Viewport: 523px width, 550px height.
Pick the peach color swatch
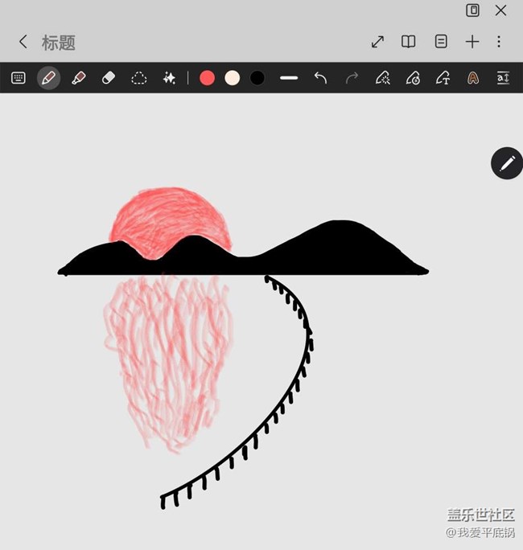click(233, 78)
